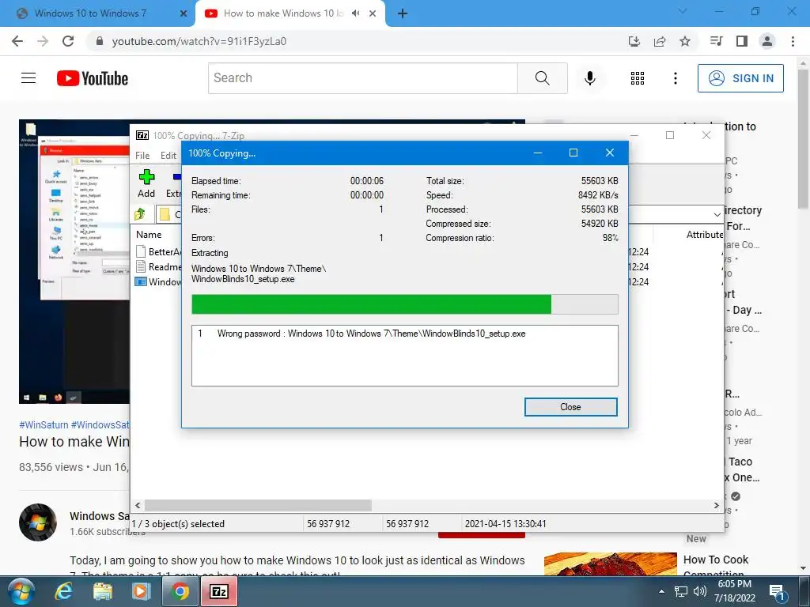The image size is (810, 607).
Task: Open the Windows Start button
Action: tap(21, 591)
